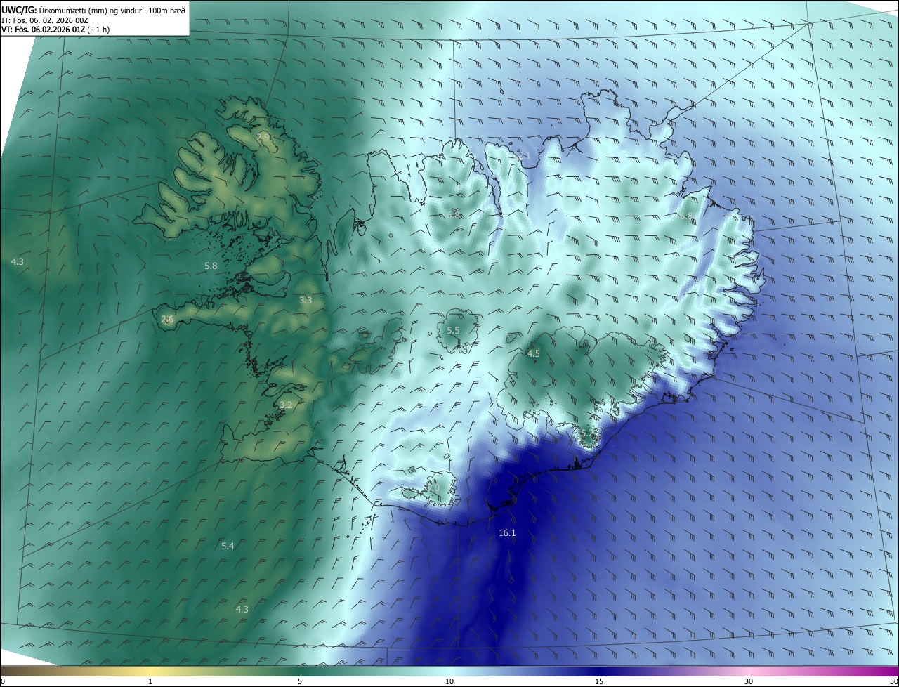Click the 7.0 value on Mýrdalsjökull glacier
The width and height of the screenshot is (899, 687).
click(x=433, y=488)
